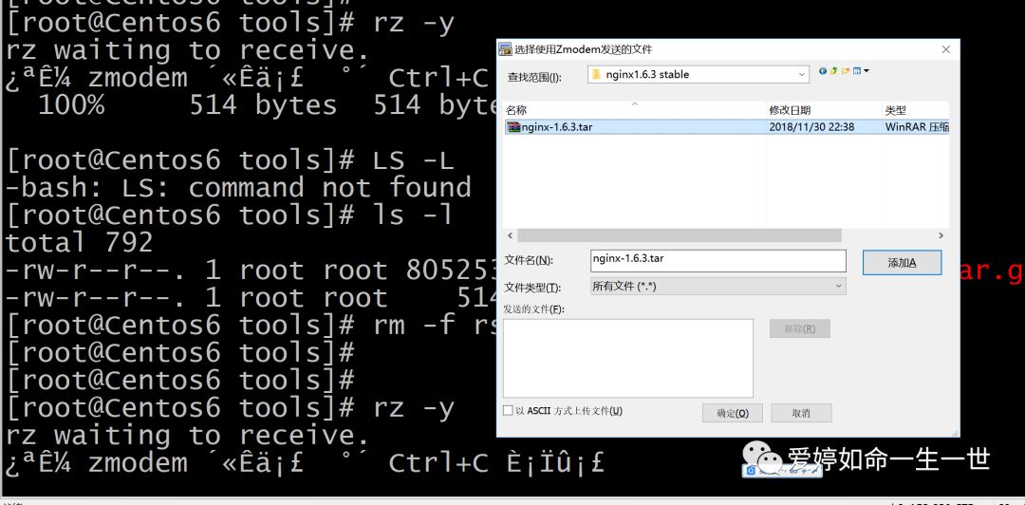The width and height of the screenshot is (1025, 505).
Task: Click the horizontal scrollbar in the file list
Action: tap(680, 235)
